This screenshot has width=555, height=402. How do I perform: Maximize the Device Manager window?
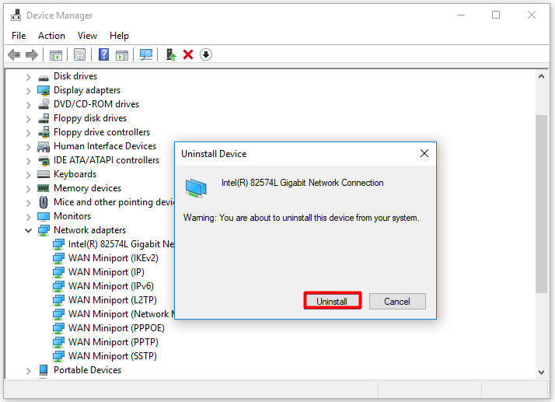[x=496, y=15]
